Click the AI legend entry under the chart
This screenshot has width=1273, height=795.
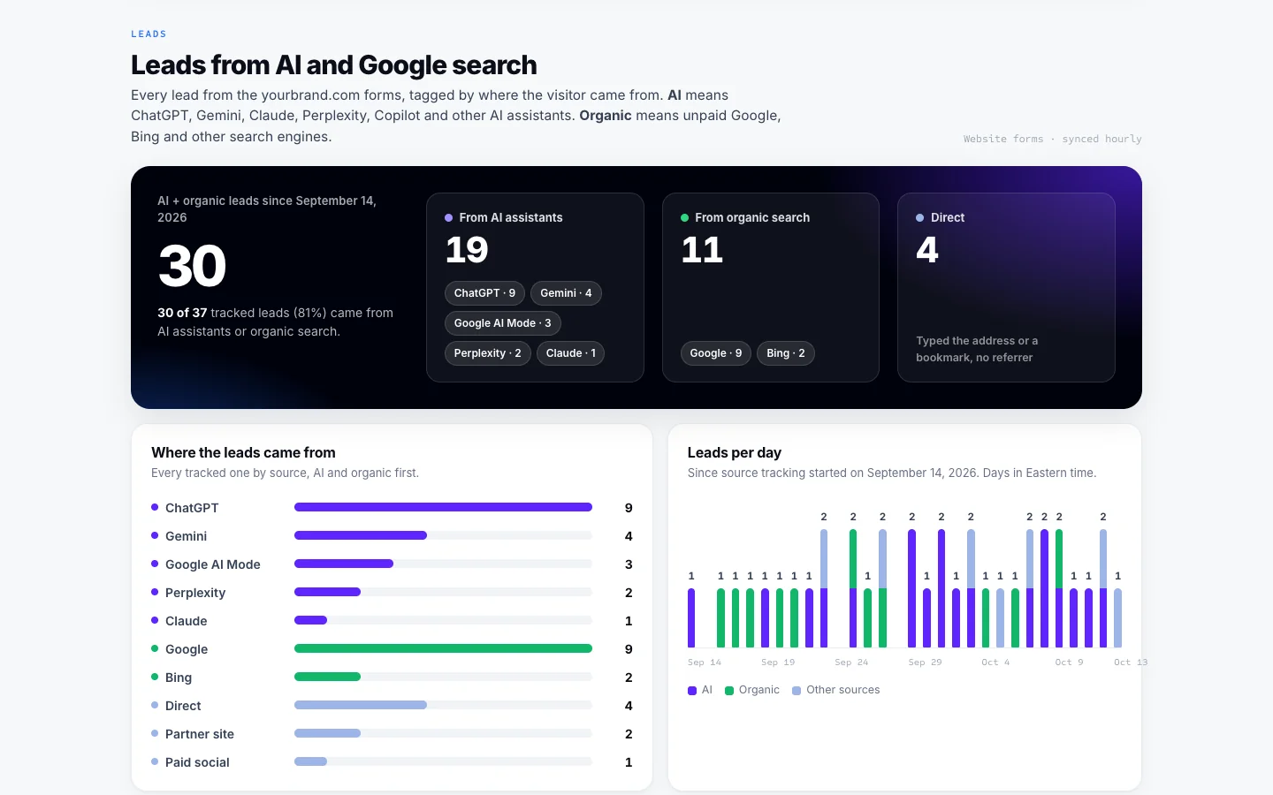point(700,690)
